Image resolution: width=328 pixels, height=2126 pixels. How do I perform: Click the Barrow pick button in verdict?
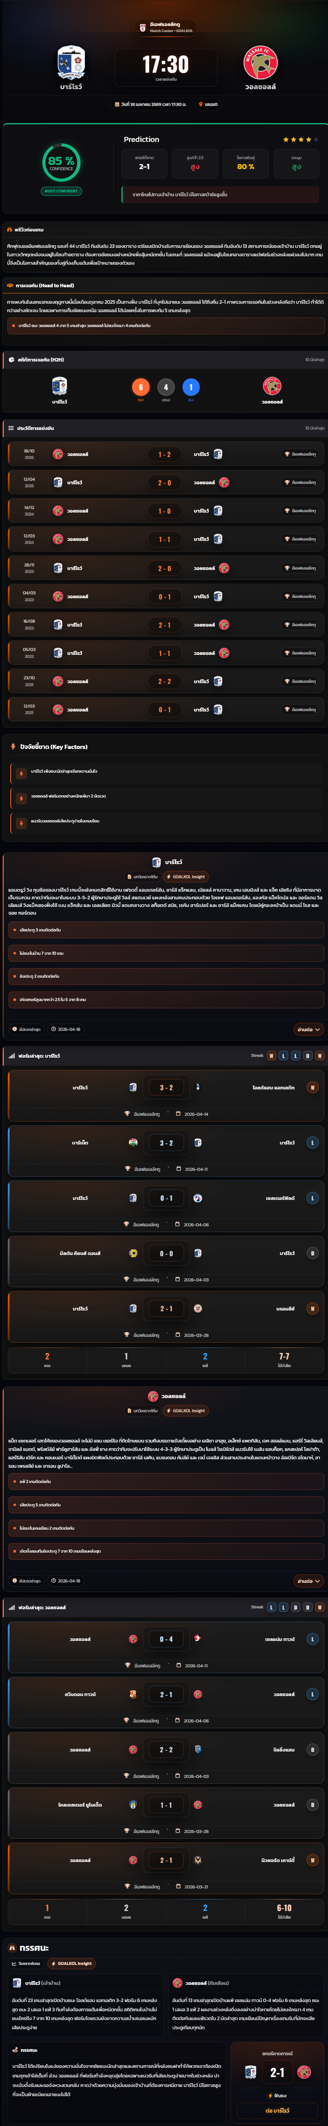coord(277,2110)
